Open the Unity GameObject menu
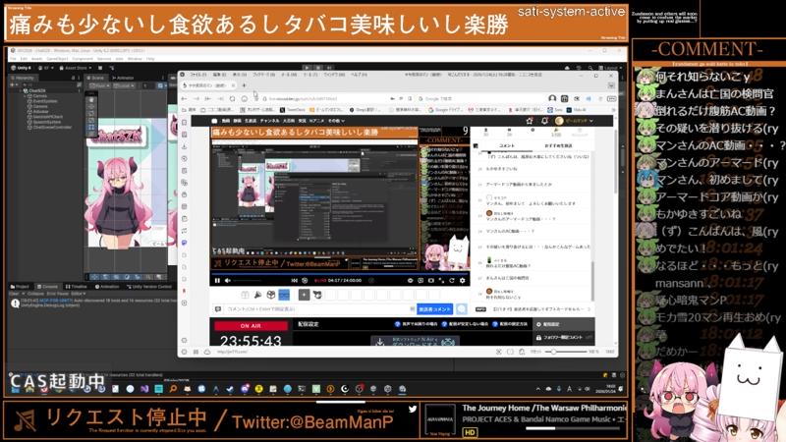The height and width of the screenshot is (442, 786). click(57, 59)
